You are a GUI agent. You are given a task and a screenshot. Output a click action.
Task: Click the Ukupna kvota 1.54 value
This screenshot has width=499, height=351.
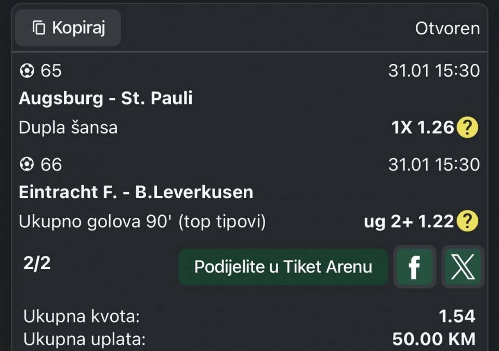coord(456,316)
